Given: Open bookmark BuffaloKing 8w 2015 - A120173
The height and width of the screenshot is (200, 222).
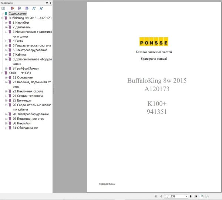Looking at the screenshot, I should 30,18.
